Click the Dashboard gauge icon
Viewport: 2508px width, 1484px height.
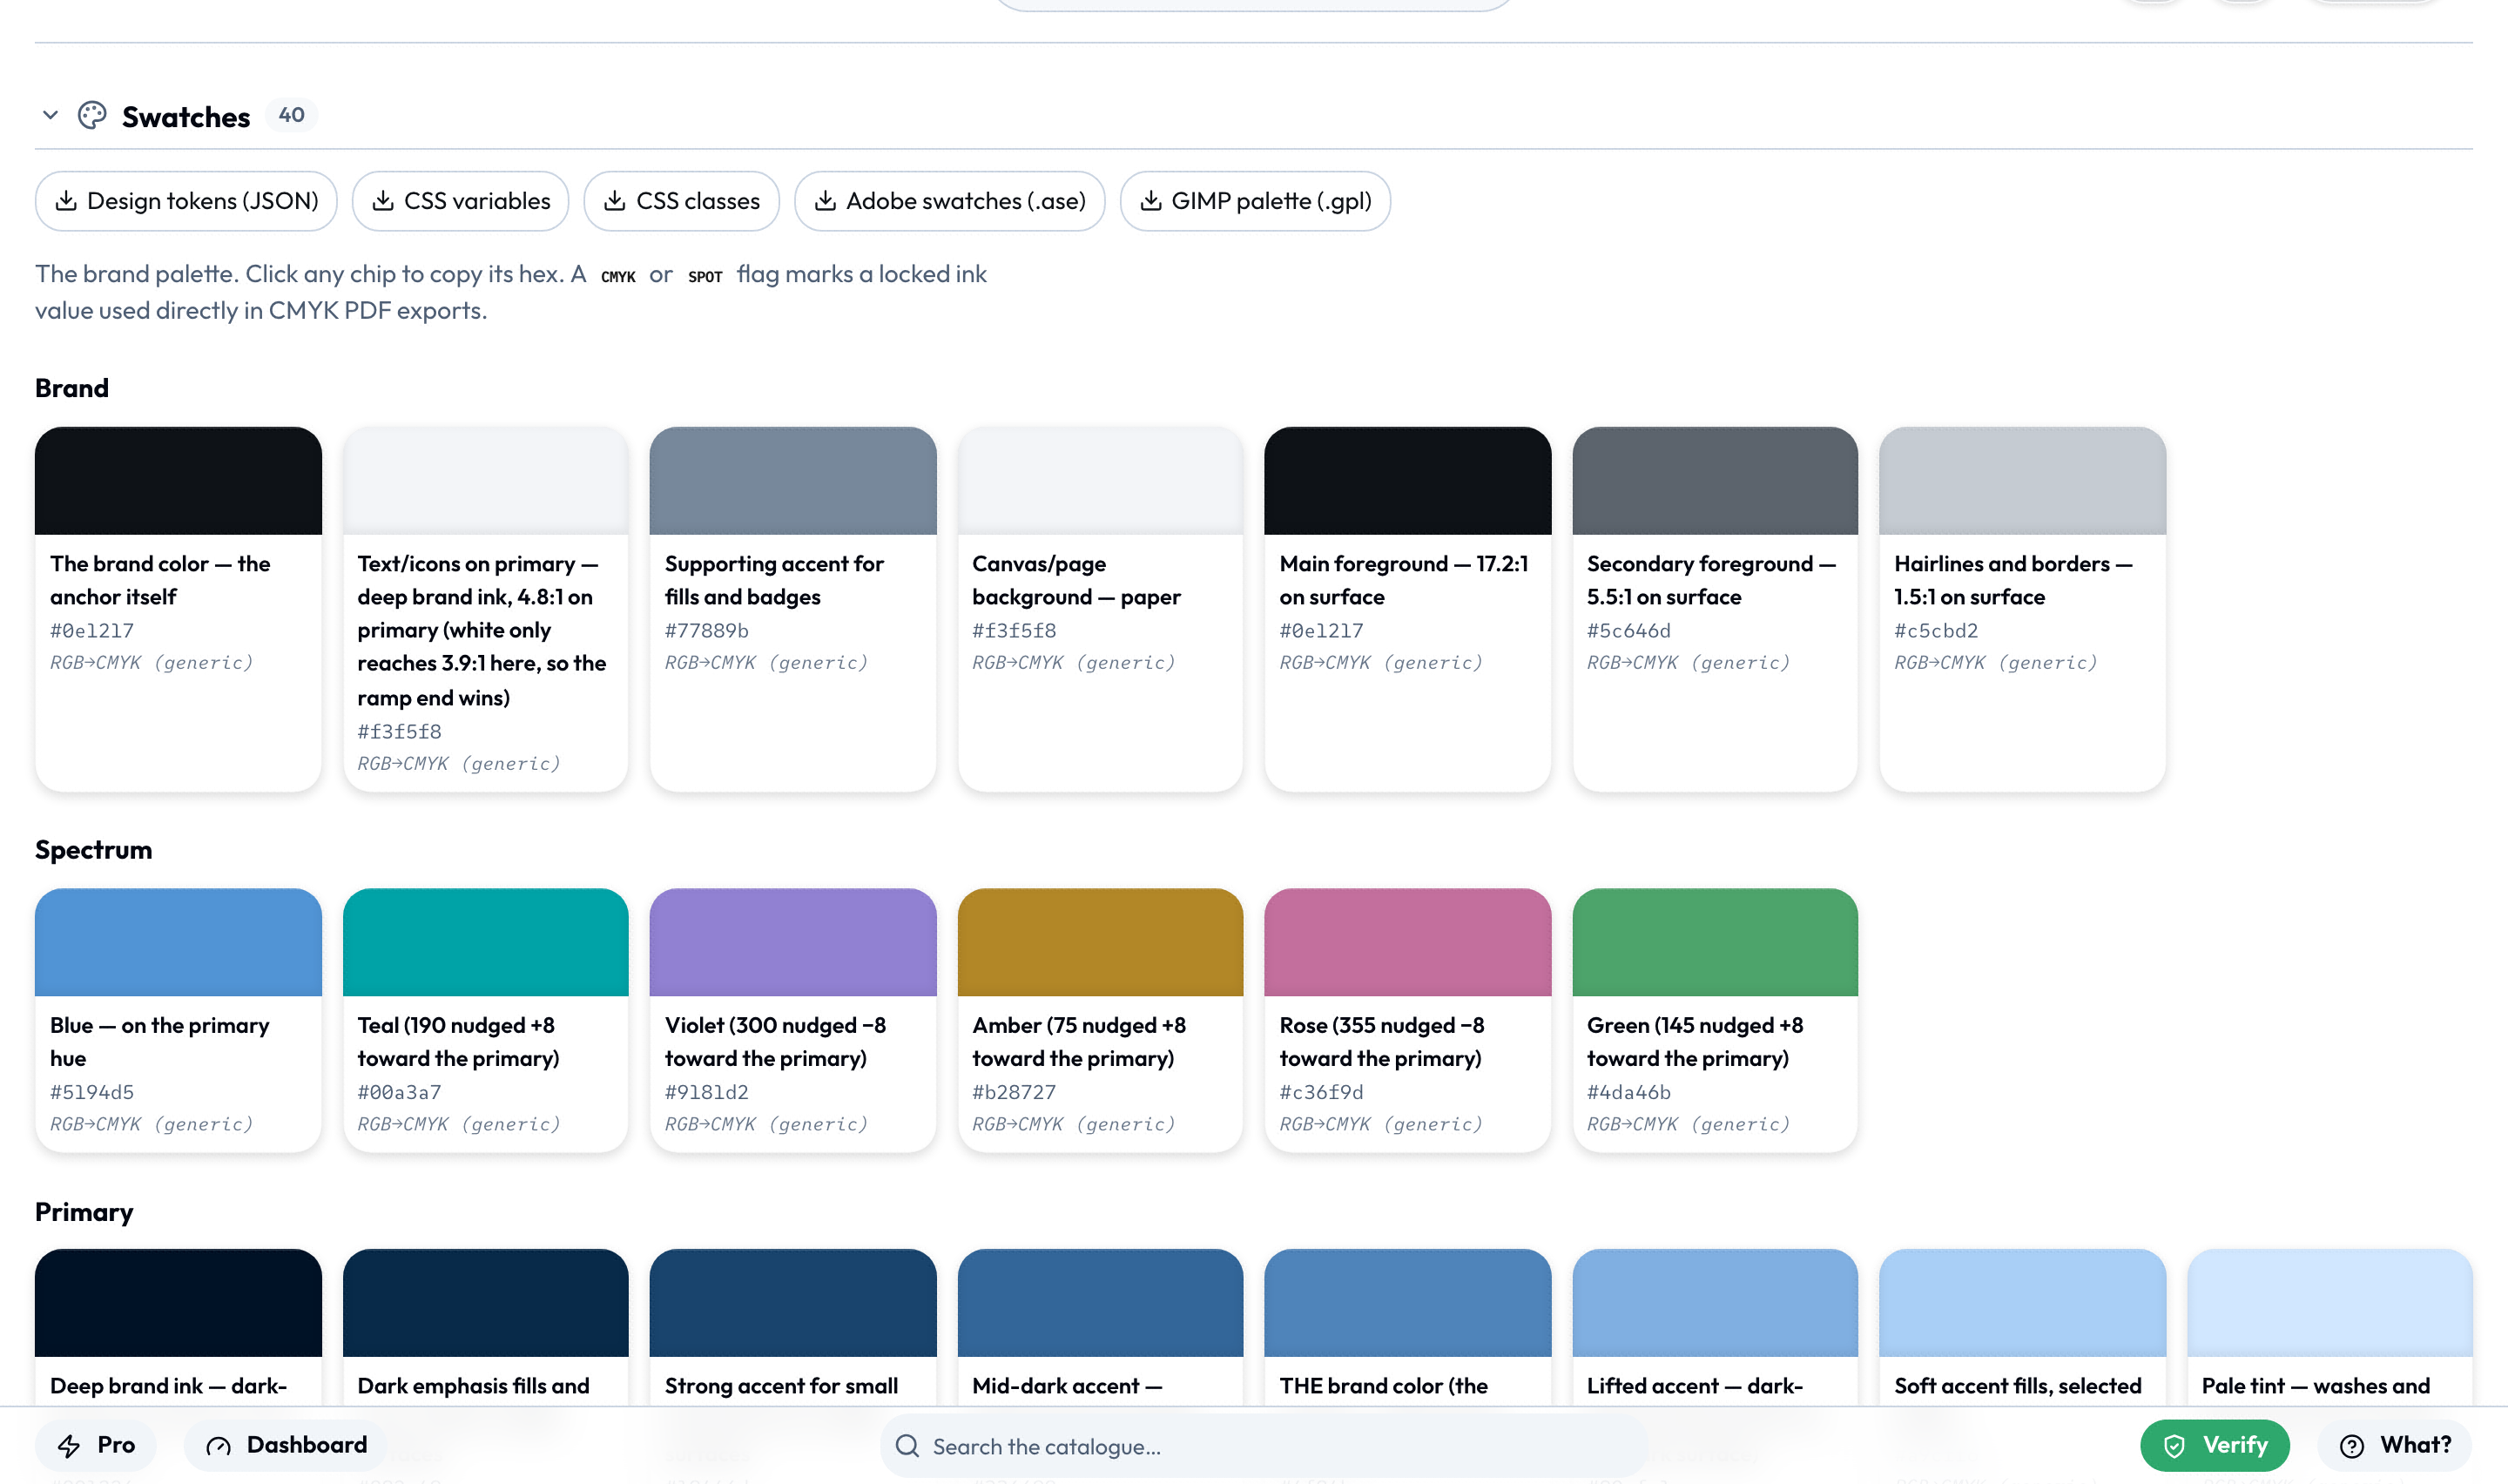click(x=218, y=1446)
